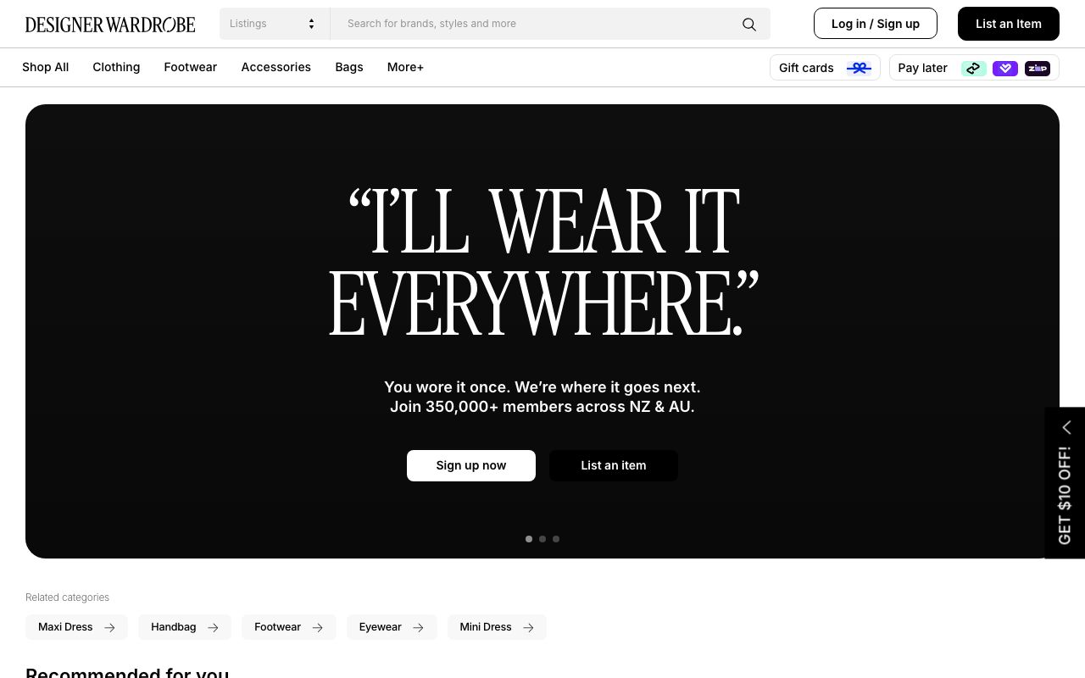Click the arrow icon on Handbag
Screen dimensions: 1085x678
click(213, 628)
